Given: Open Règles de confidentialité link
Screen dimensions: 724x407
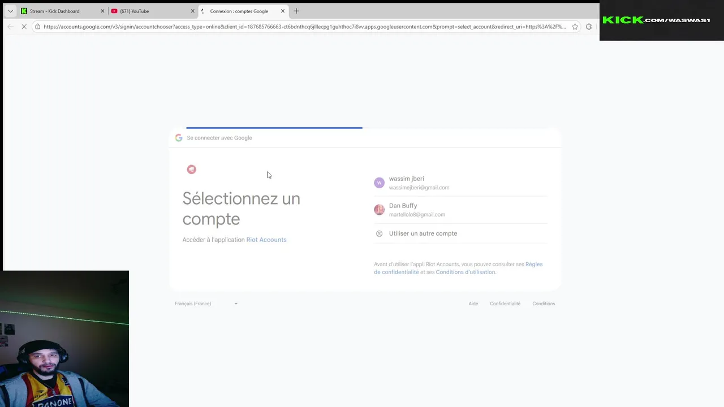Looking at the screenshot, I should [x=458, y=268].
